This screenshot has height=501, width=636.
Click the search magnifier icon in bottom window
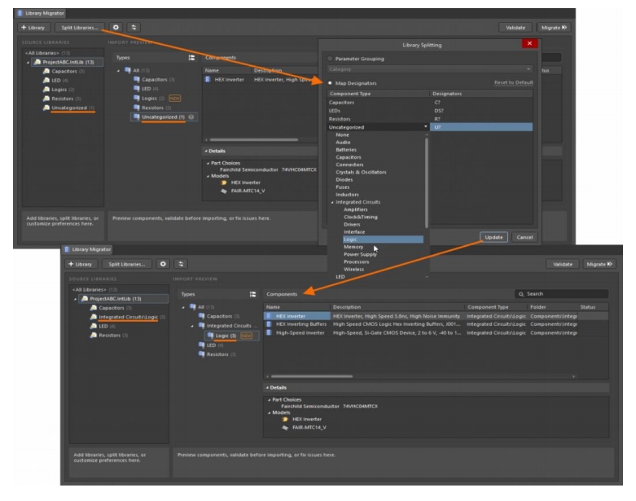point(521,294)
